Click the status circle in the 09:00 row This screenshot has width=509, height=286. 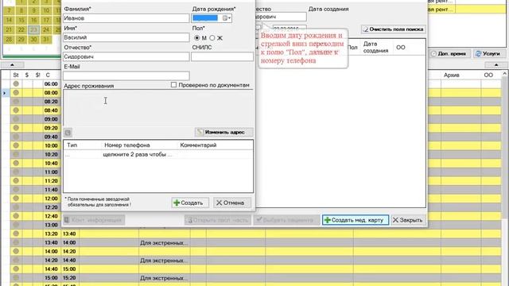16,119
